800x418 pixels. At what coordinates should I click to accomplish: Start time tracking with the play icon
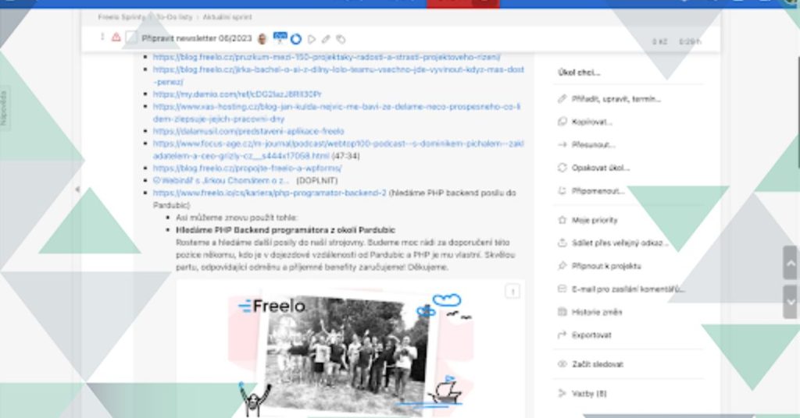tap(311, 39)
